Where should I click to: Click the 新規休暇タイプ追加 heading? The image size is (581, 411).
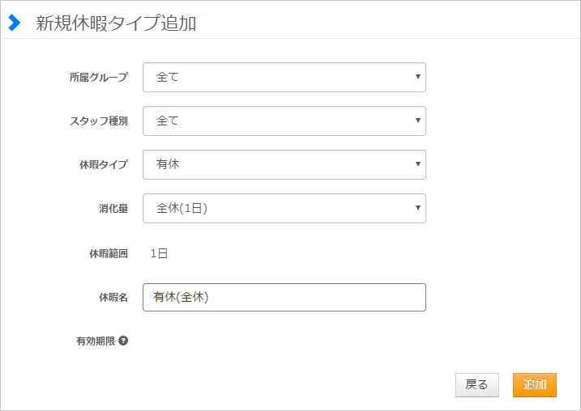116,23
